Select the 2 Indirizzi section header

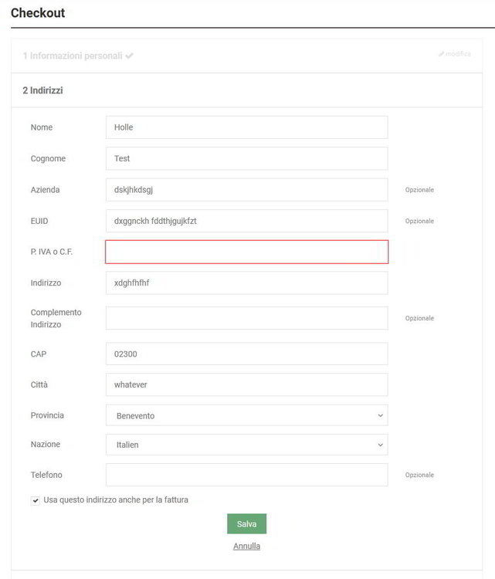(x=43, y=90)
